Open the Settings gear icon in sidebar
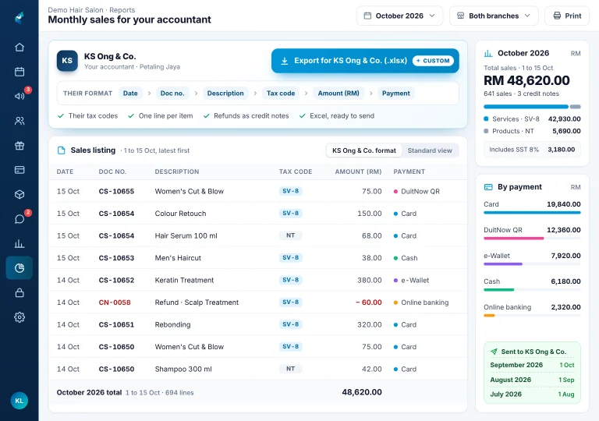 pyautogui.click(x=19, y=317)
